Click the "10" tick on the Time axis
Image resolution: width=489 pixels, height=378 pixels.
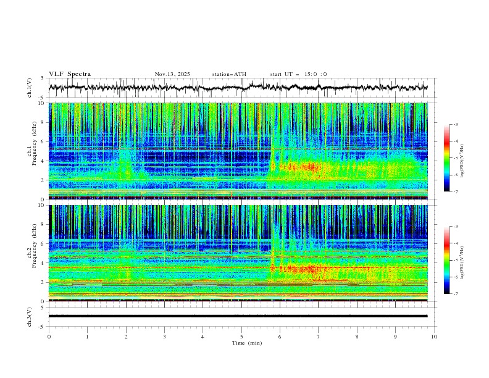pos(434,337)
